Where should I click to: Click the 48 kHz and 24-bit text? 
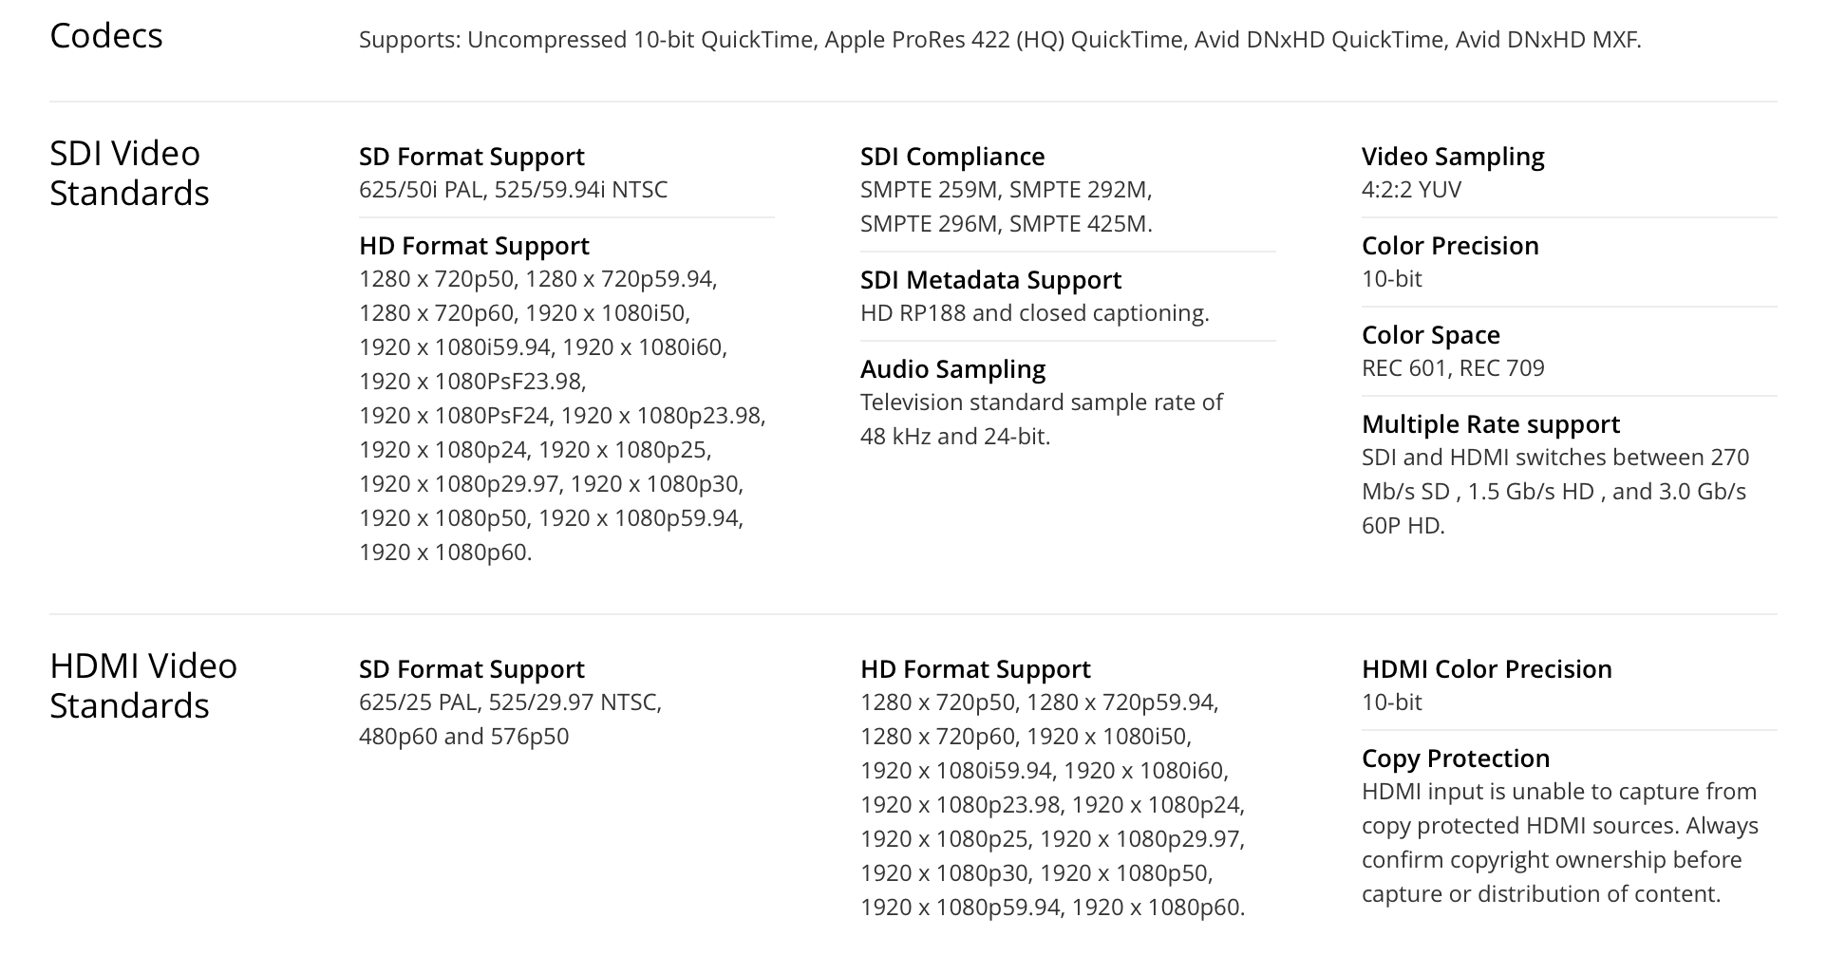pyautogui.click(x=955, y=437)
